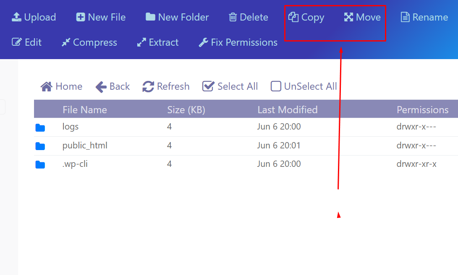This screenshot has width=458, height=275.
Task: Click the New Folder icon
Action: click(x=150, y=17)
